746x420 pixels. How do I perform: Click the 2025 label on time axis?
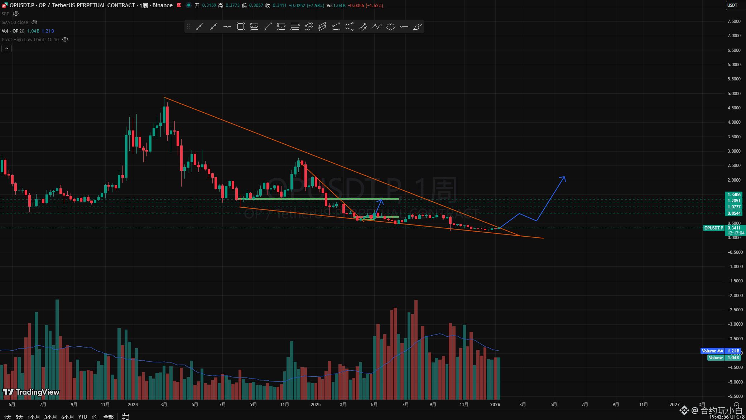tap(316, 405)
